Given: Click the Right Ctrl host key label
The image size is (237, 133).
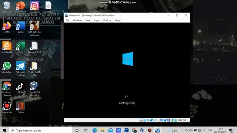Looking at the screenshot, I should pyautogui.click(x=182, y=120).
